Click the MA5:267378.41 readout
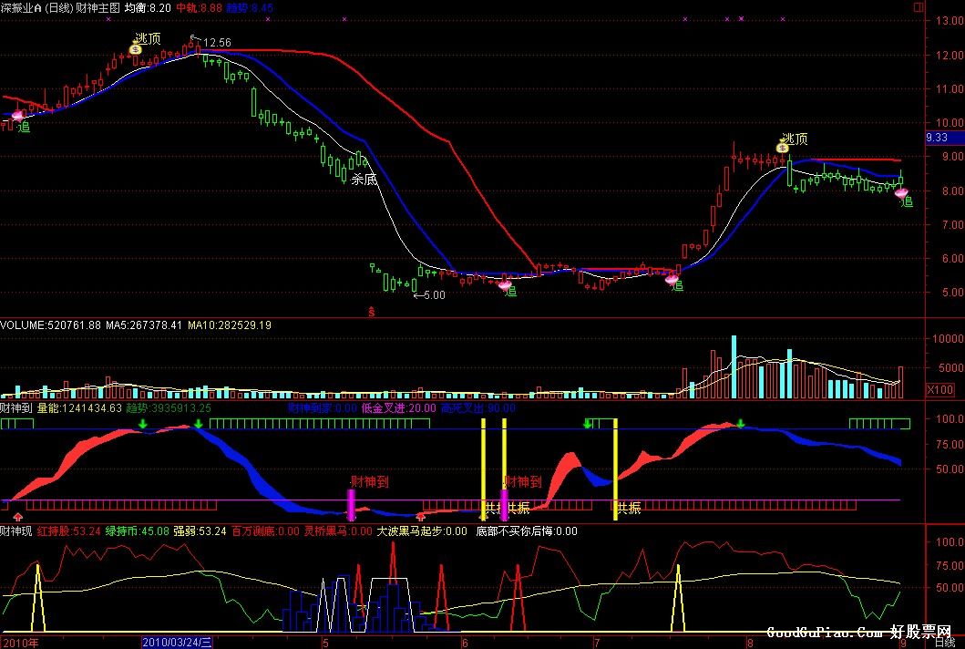965x649 pixels. point(144,324)
